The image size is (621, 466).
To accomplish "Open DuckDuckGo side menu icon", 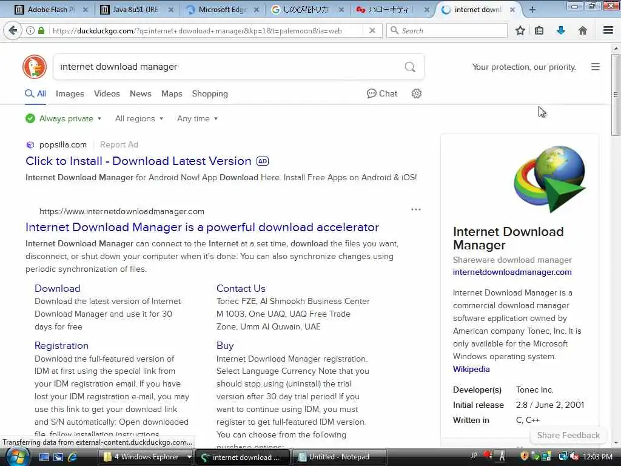I will point(596,67).
